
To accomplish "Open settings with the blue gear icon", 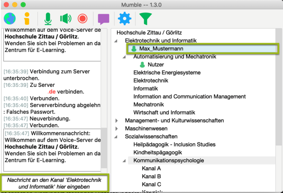I will pos(125,19).
